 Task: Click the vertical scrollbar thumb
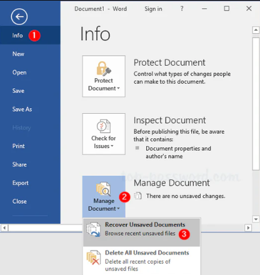[x=256, y=104]
